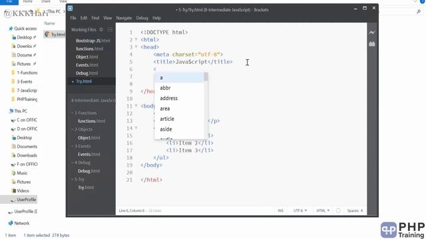This screenshot has width=426, height=239.
Task: Fold the html tag at line 2
Action: pos(136,40)
